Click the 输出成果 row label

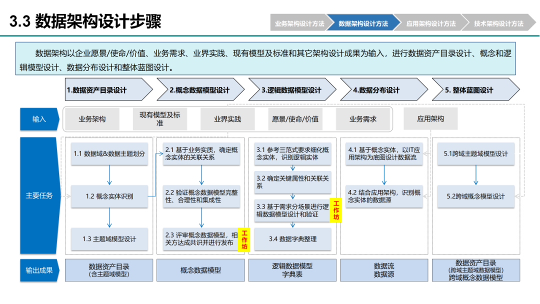[x=39, y=270]
